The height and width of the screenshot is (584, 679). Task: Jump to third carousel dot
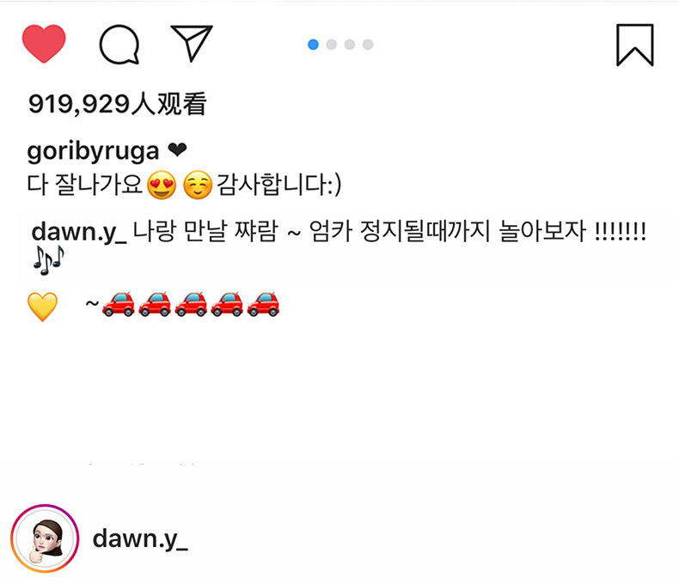pyautogui.click(x=350, y=45)
